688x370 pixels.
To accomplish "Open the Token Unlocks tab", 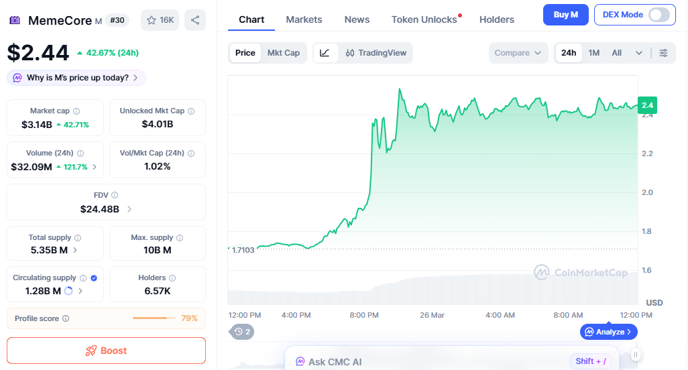I will pos(424,19).
